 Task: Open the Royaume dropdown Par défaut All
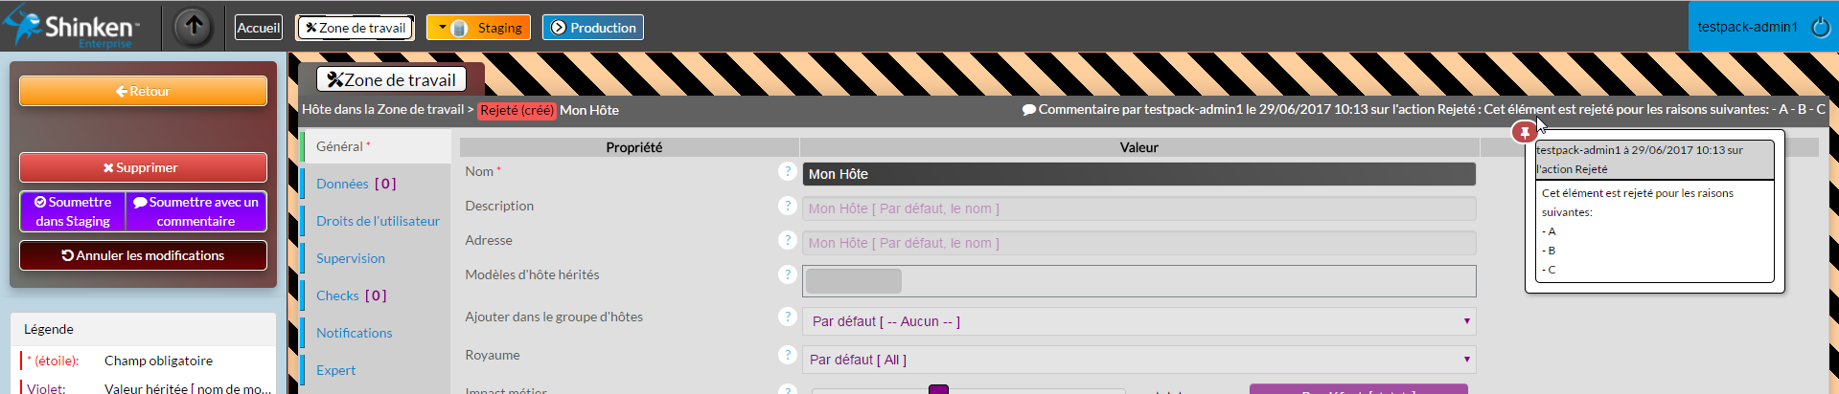[x=1138, y=360]
